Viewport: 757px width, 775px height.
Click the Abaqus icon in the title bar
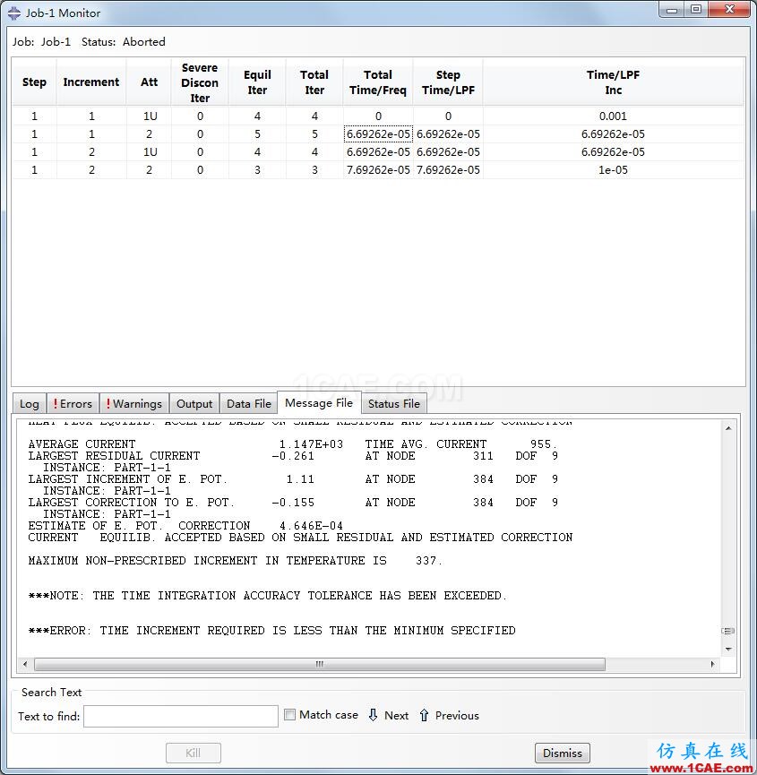[x=14, y=13]
